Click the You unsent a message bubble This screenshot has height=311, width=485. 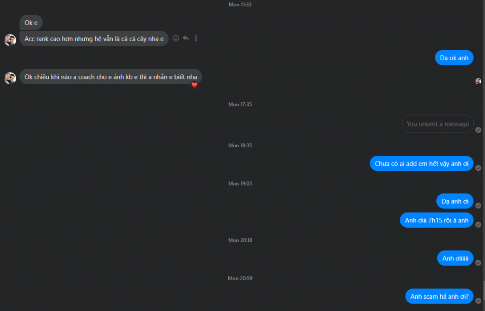[x=438, y=124]
